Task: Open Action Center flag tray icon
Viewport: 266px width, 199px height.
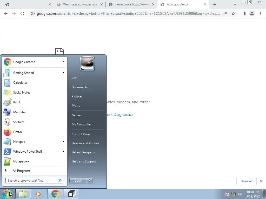Action: (x=227, y=194)
